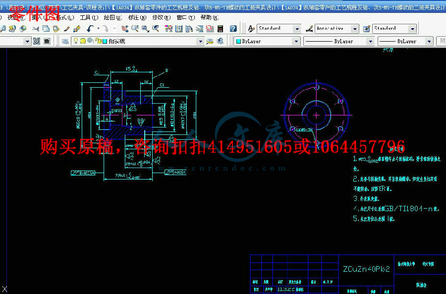446x294 pixels.
Task: Open Workspace Settings gear icon
Action: click(x=37, y=41)
